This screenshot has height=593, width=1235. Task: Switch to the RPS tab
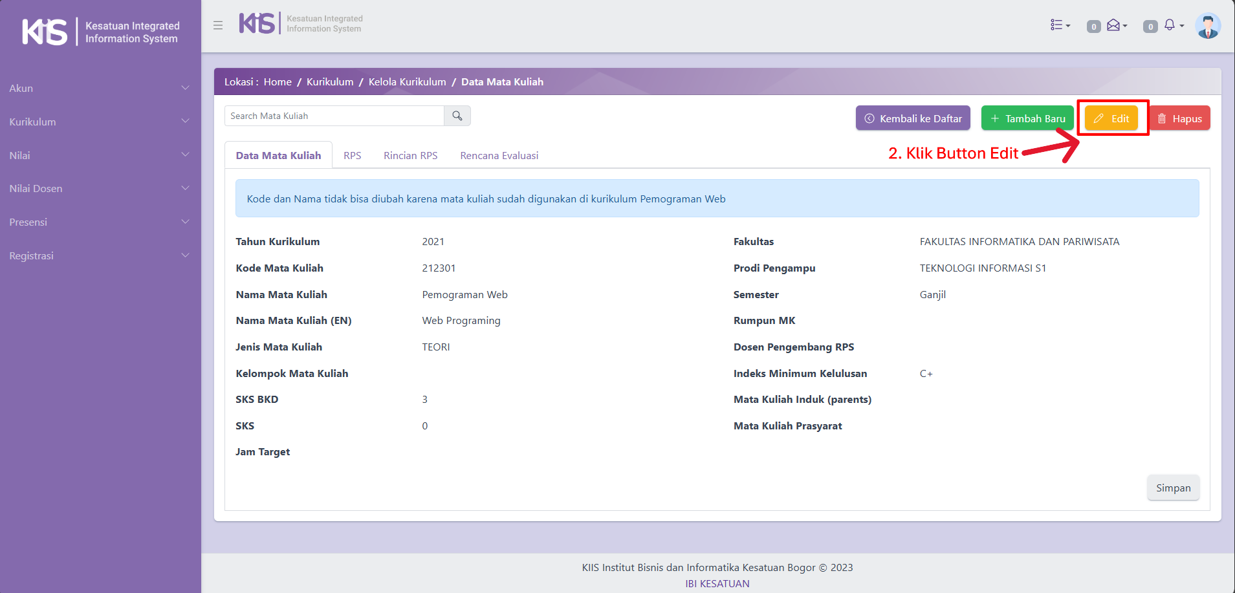point(352,155)
